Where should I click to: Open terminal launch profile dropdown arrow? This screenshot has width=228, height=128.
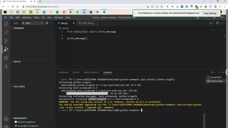pyautogui.click(x=215, y=72)
